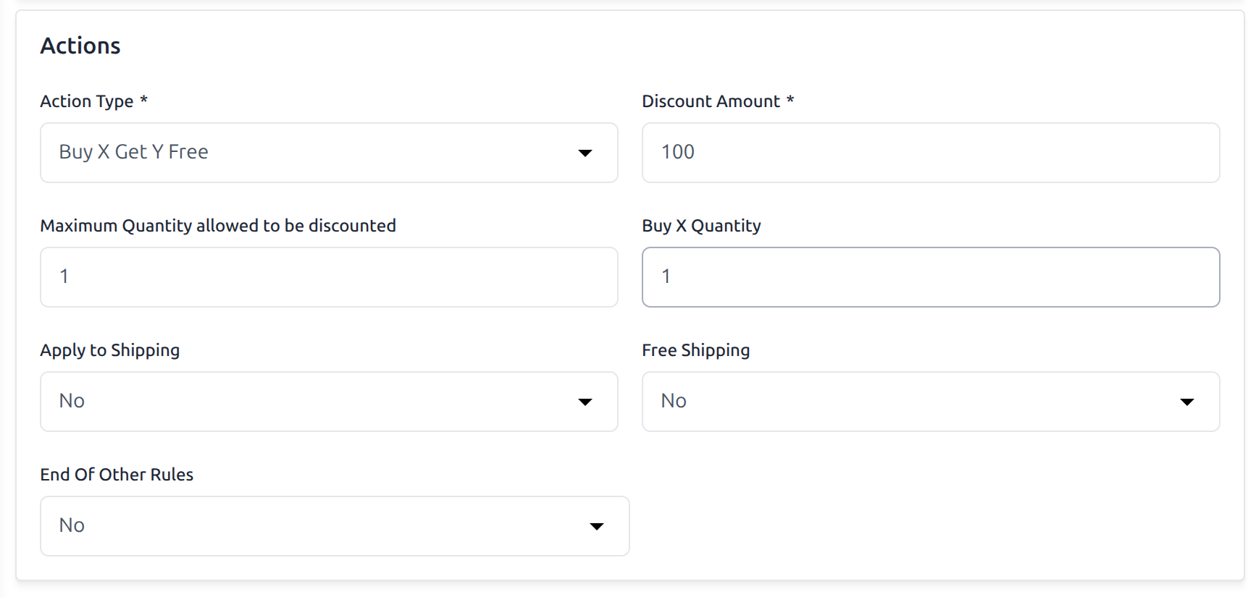1256x597 pixels.
Task: Click the 'End Of Other Rules' label
Action: [x=117, y=475]
